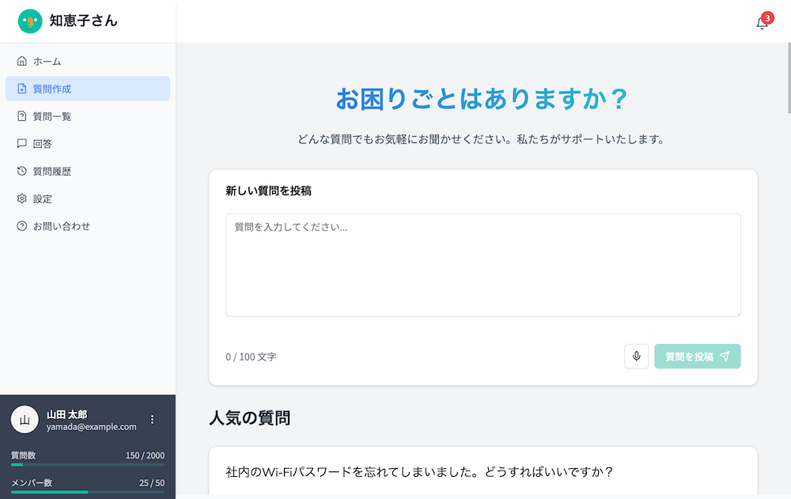791x499 pixels.
Task: Click the microphone voice input icon
Action: point(636,357)
